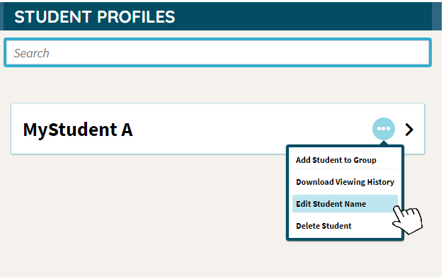446x279 pixels.
Task: Choose Add Student to Group
Action: pyautogui.click(x=336, y=160)
